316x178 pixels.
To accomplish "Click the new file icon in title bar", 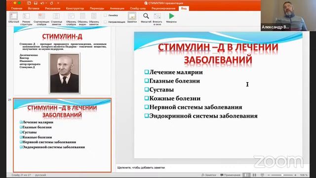I will pyautogui.click(x=29, y=3).
